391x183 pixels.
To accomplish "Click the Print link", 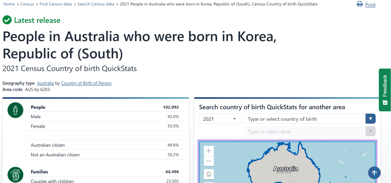I will [370, 5].
